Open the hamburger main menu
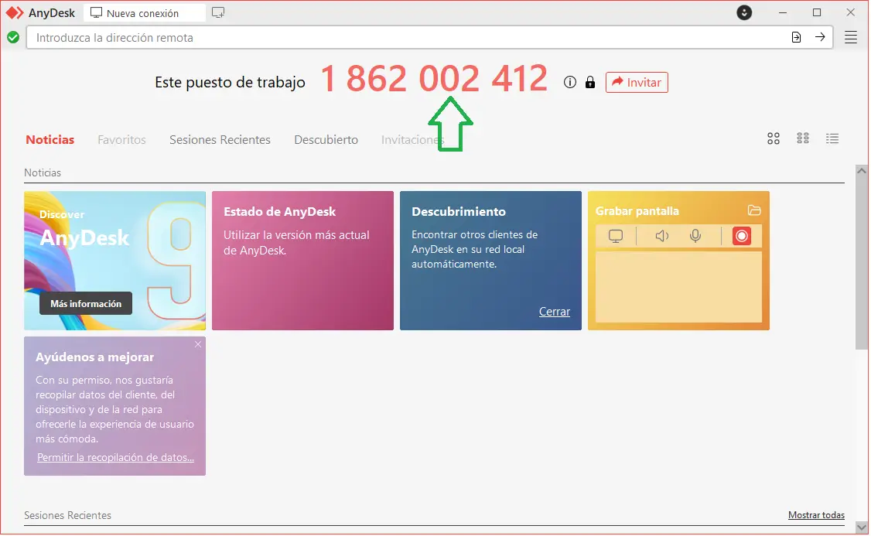The width and height of the screenshot is (871, 536). (851, 37)
